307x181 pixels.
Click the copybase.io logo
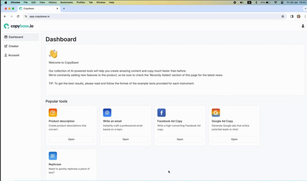(19, 26)
